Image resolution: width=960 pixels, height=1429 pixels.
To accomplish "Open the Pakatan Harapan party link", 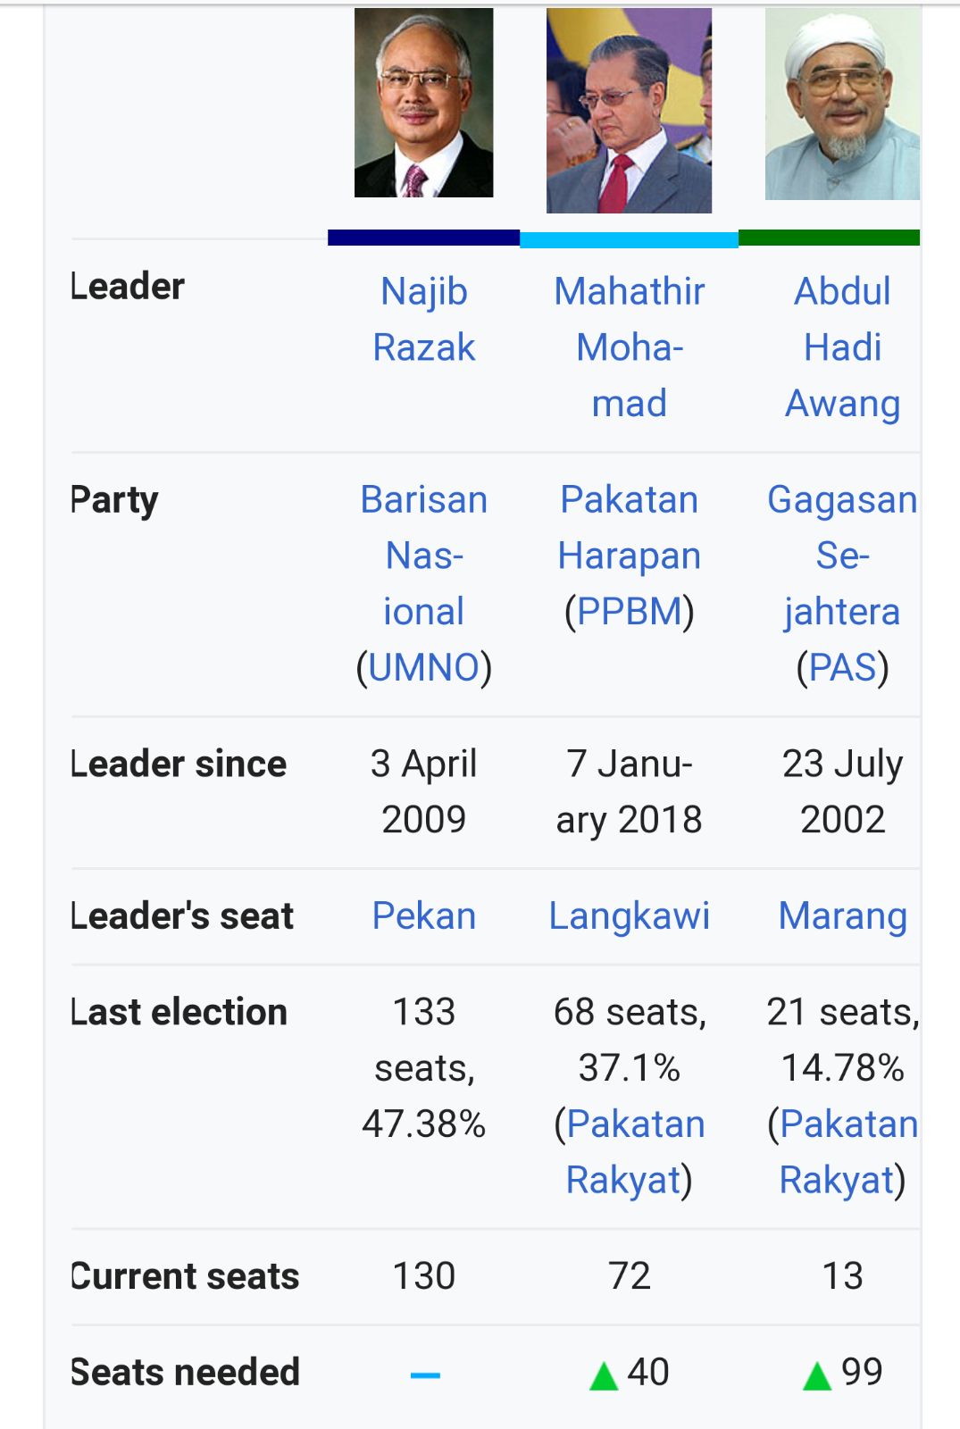I will point(629,527).
